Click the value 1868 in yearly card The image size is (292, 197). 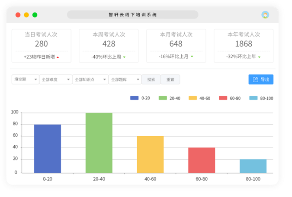point(244,44)
